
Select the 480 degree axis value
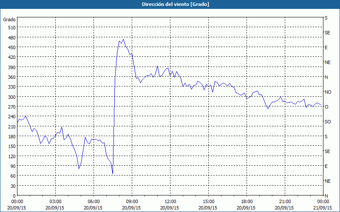tap(12, 38)
